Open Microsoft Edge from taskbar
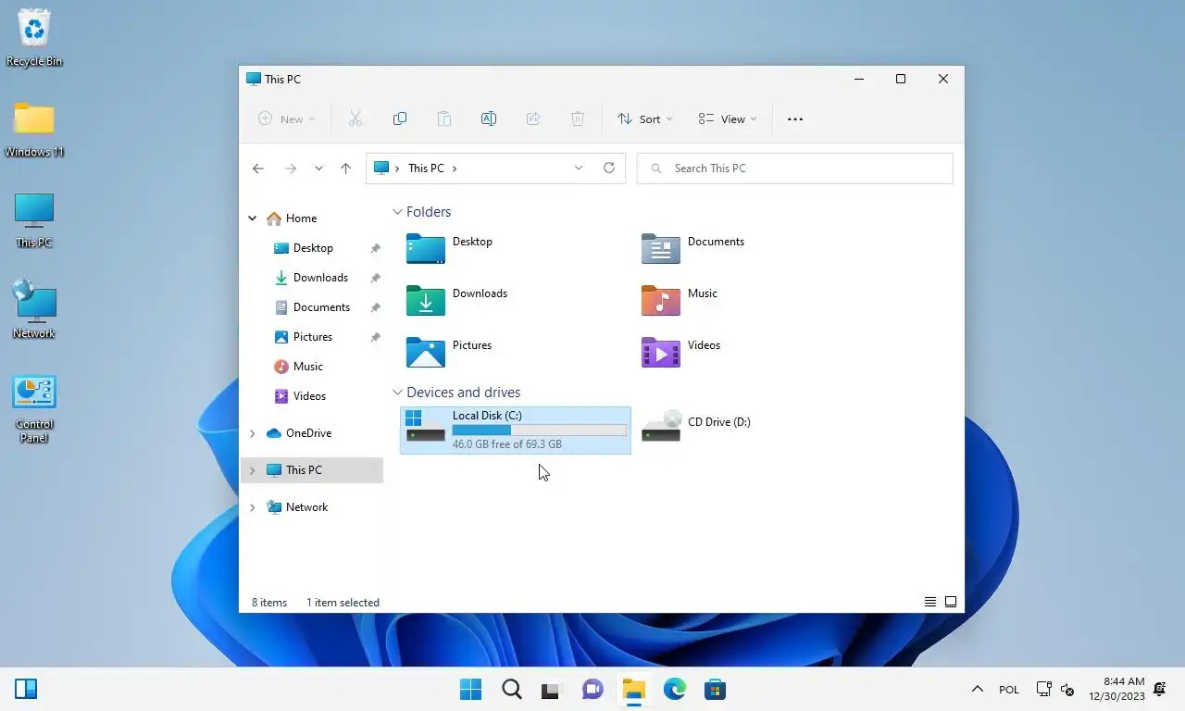1185x711 pixels. pyautogui.click(x=674, y=690)
